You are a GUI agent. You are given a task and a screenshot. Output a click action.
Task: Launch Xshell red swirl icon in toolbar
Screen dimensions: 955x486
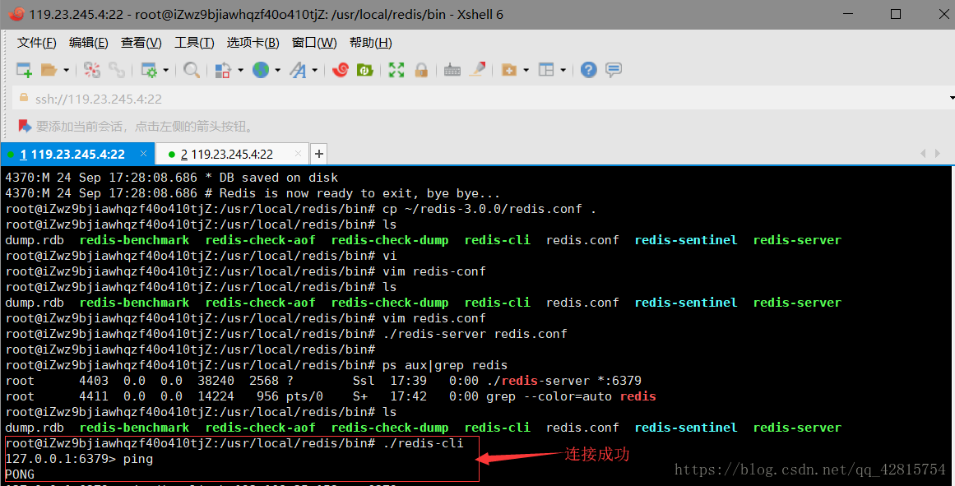[341, 70]
